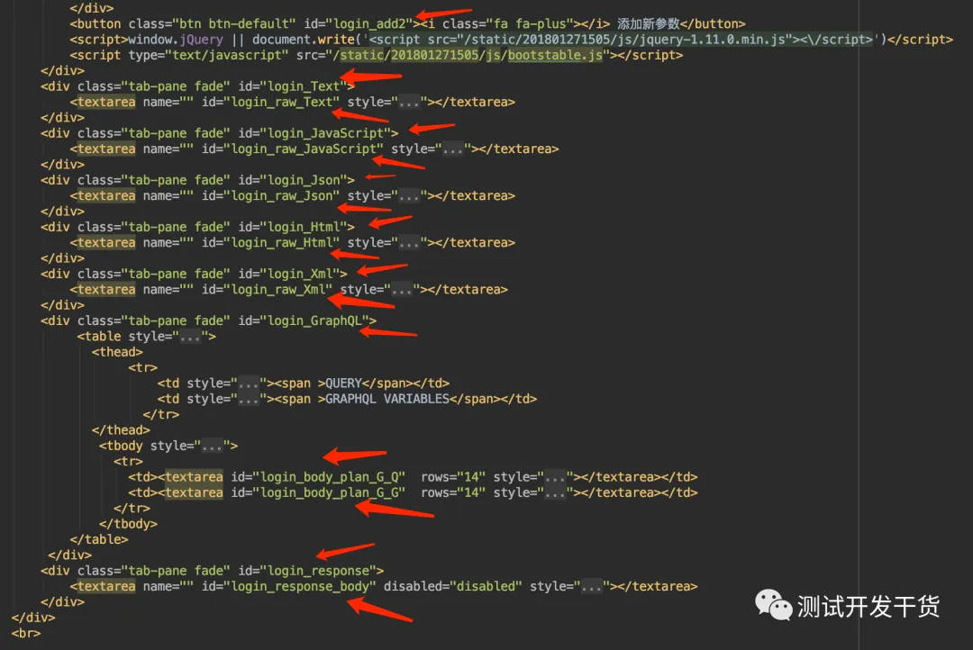Unfold the tbody style attribute value

(x=213, y=446)
